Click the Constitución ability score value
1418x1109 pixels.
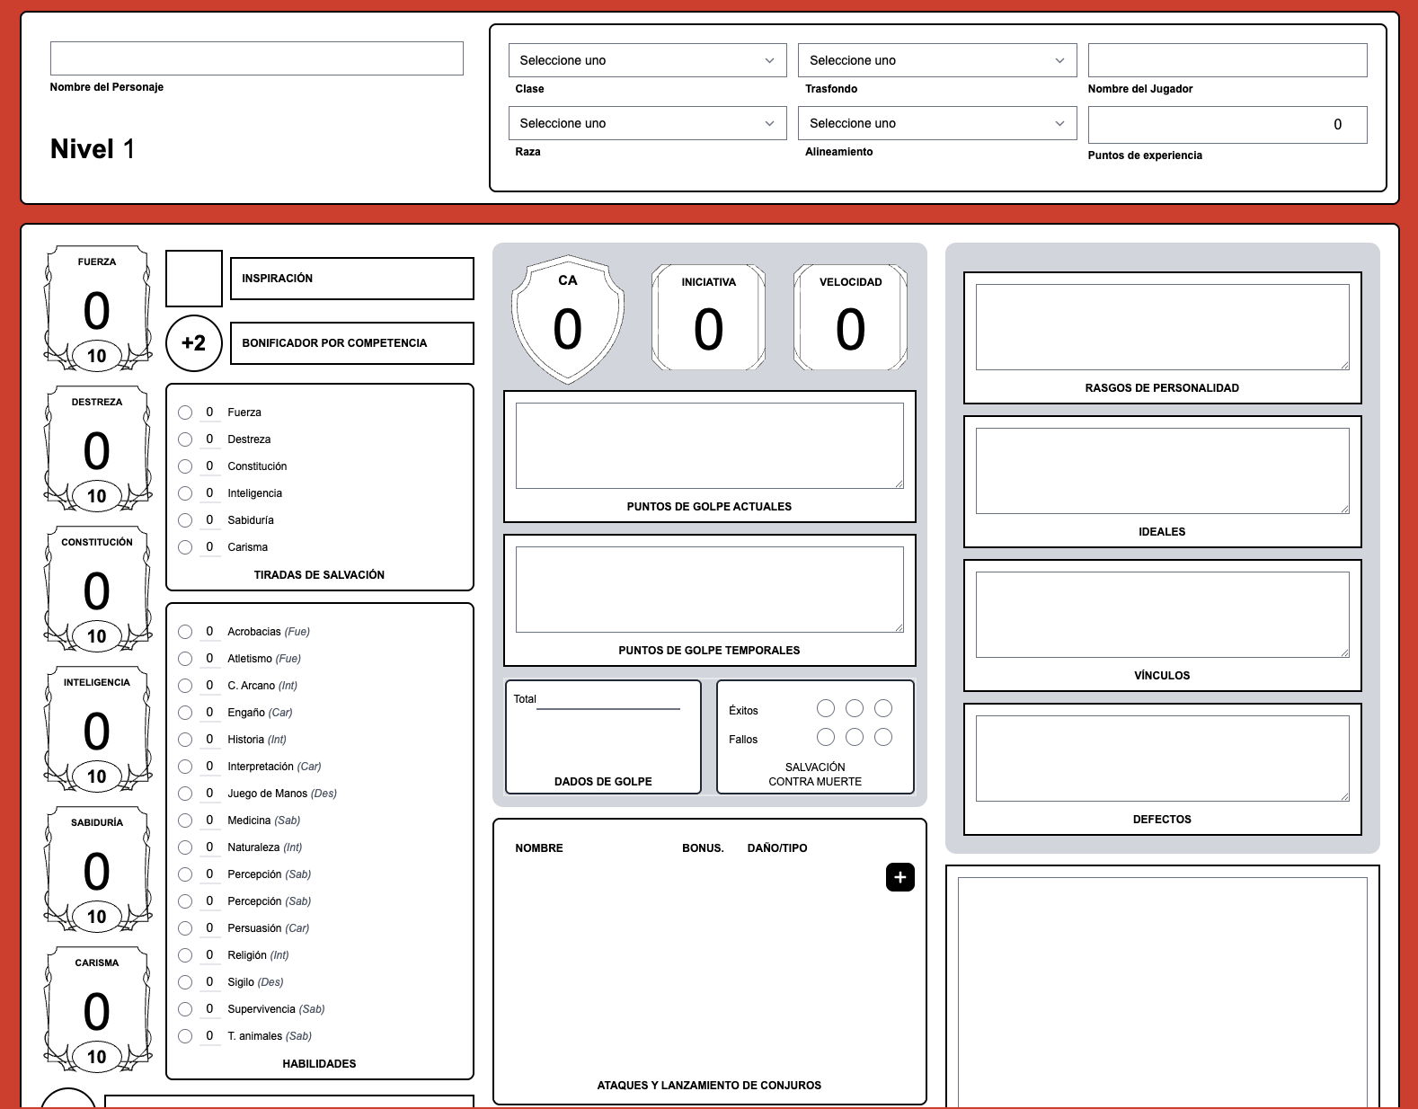[97, 591]
